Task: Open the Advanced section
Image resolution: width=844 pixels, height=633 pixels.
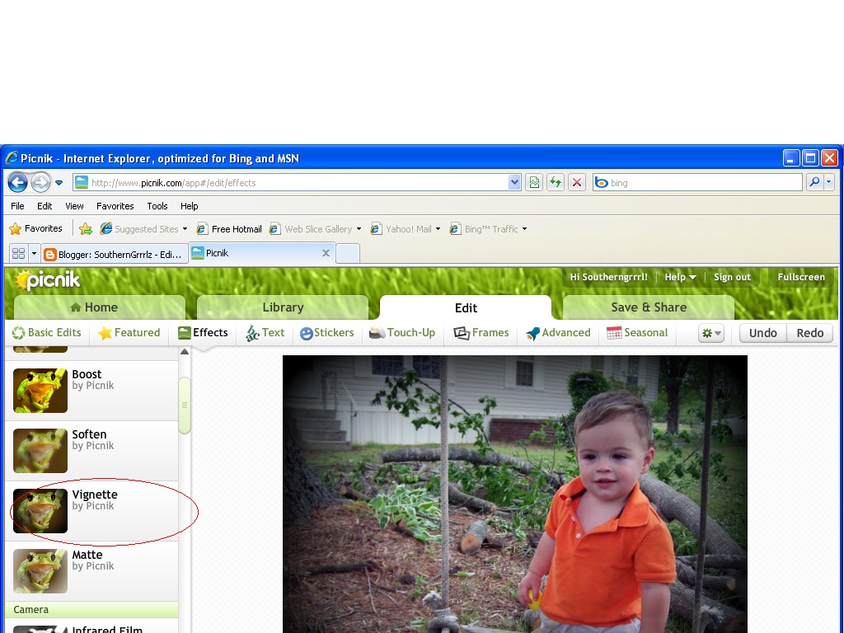Action: coord(558,333)
